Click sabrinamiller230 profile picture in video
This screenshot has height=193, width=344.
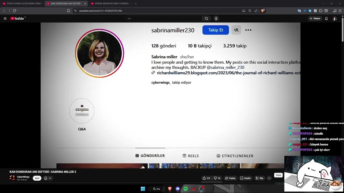pos(99,53)
